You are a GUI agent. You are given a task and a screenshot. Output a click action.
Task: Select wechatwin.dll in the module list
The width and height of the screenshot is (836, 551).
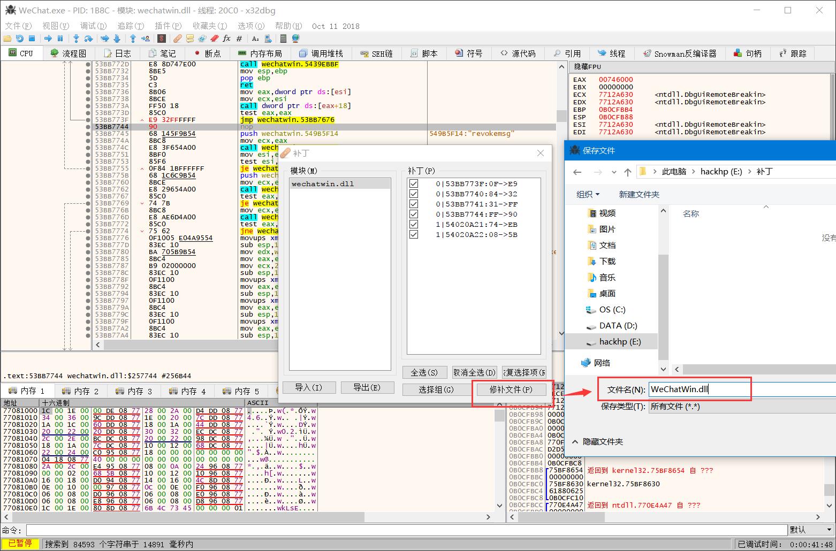(340, 183)
